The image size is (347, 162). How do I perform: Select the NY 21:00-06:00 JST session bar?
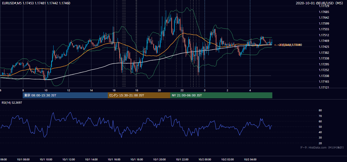[x=221, y=95]
